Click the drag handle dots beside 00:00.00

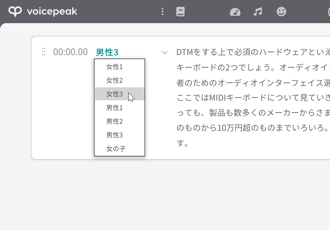43,52
